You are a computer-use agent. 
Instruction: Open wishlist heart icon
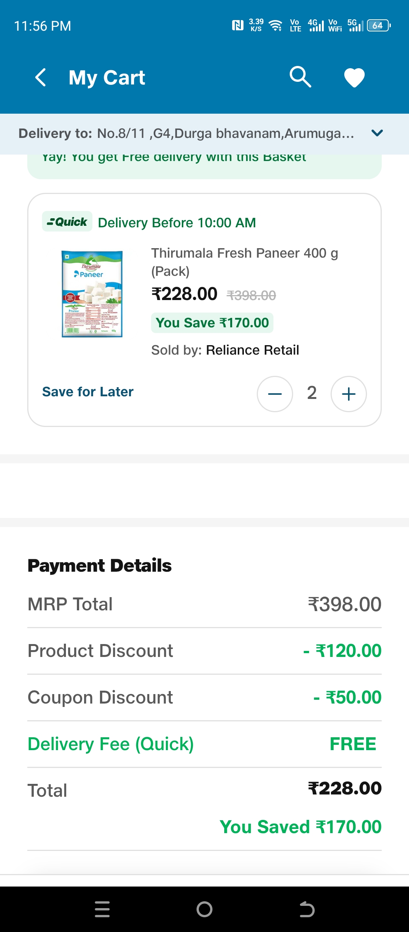pyautogui.click(x=354, y=78)
